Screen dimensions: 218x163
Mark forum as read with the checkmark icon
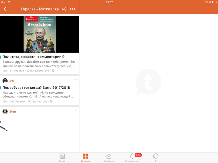coord(64,9)
